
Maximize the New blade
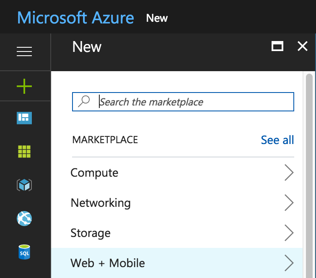(277, 46)
